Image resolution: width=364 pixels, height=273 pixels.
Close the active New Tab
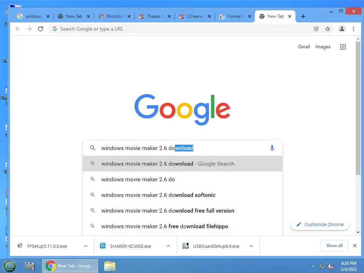point(290,16)
